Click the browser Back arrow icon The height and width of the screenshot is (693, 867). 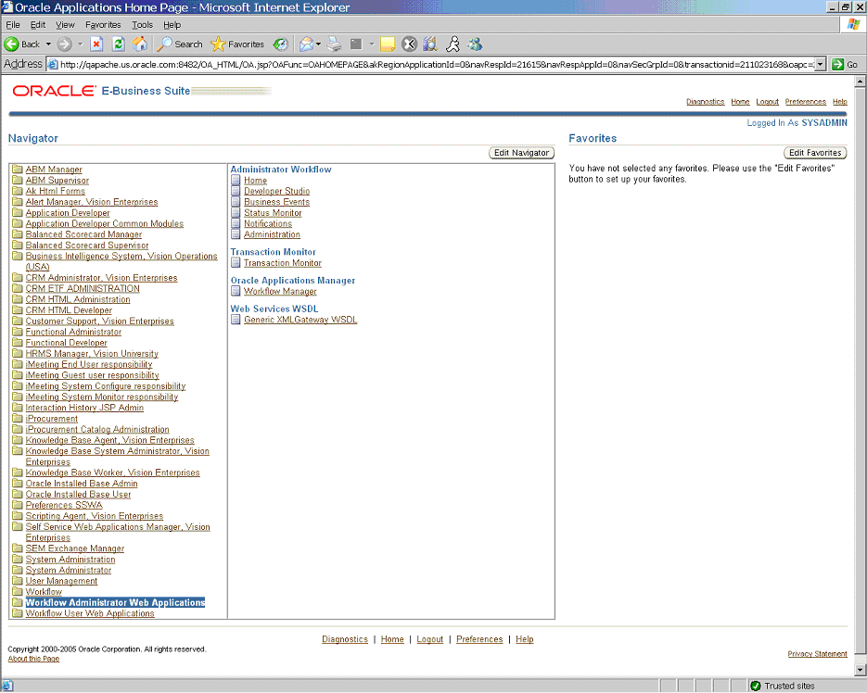[x=12, y=44]
